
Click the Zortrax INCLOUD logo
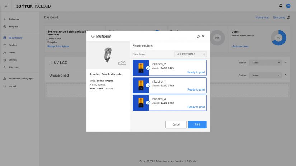33,6
